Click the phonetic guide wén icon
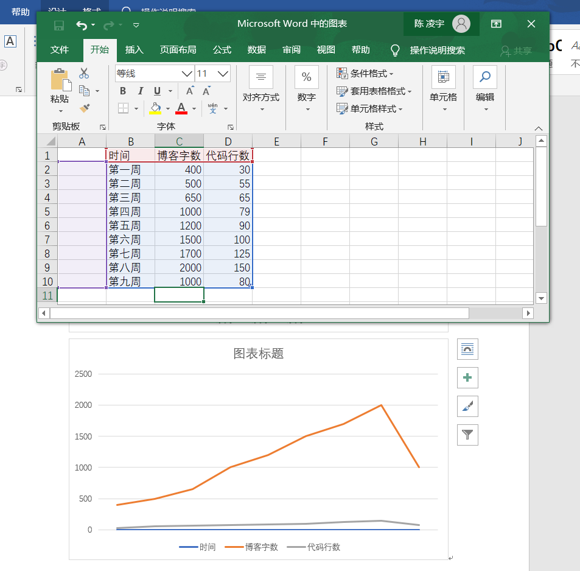Image resolution: width=580 pixels, height=571 pixels. [x=212, y=108]
